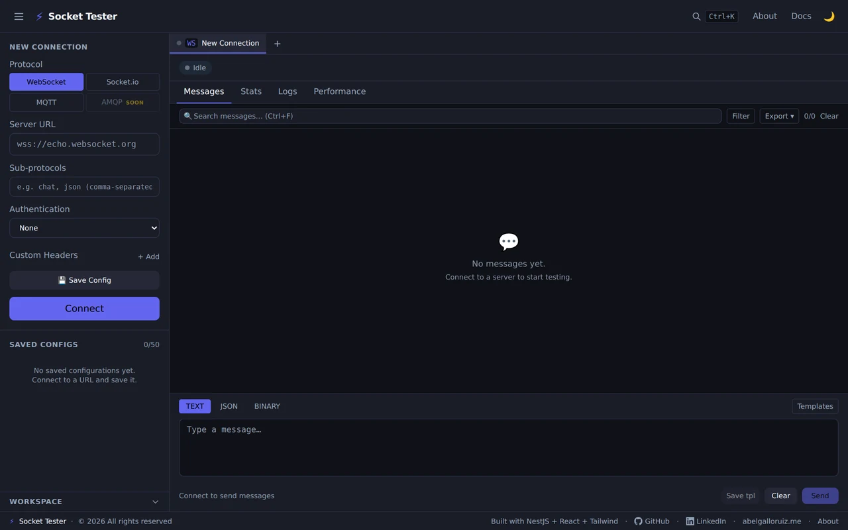
Task: Expand the Workspace section chevron
Action: (x=156, y=502)
